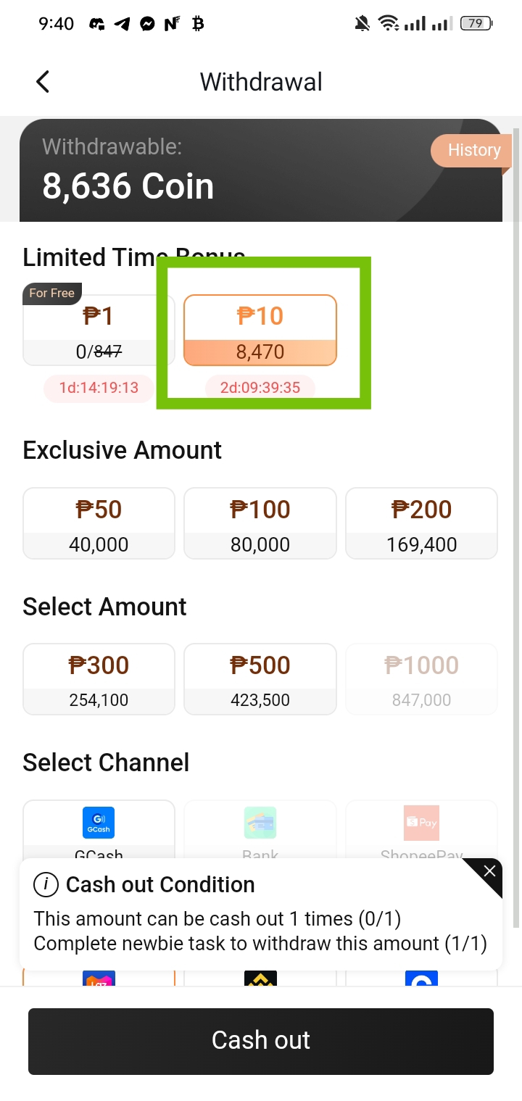Choose the ₱100 exclusive amount
Screen dimensions: 522x1101
260,523
